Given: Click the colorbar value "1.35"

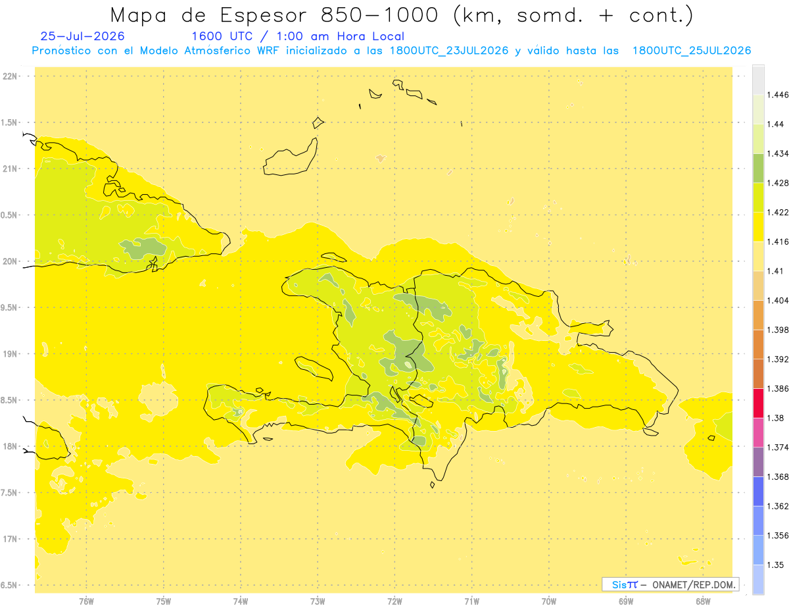Looking at the screenshot, I should (775, 565).
